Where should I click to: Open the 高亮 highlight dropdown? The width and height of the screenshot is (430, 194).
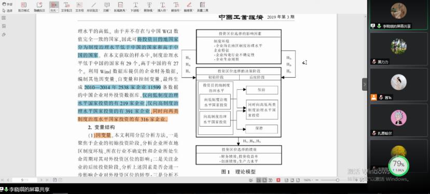click(54, 7)
